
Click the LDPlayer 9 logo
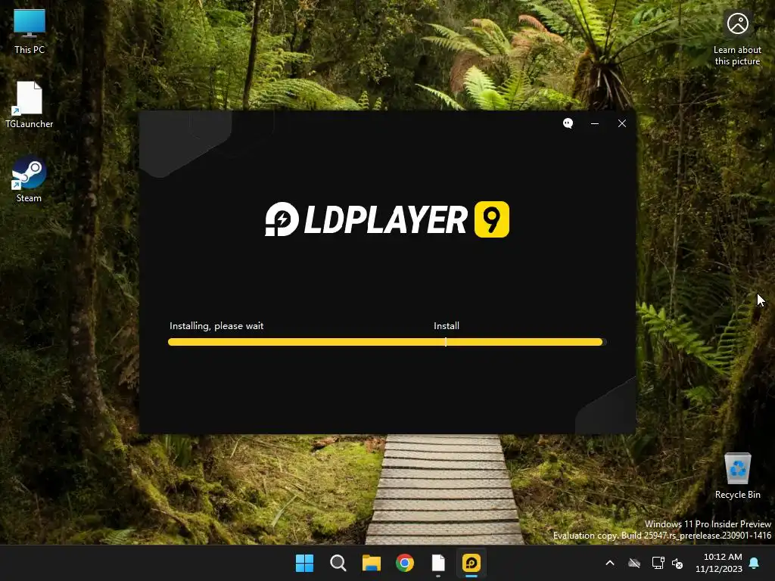pos(387,219)
